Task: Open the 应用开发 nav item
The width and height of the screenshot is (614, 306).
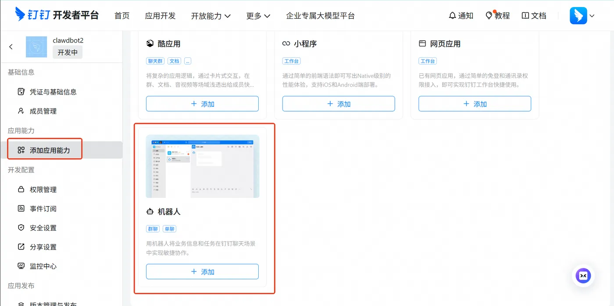Action: click(161, 16)
